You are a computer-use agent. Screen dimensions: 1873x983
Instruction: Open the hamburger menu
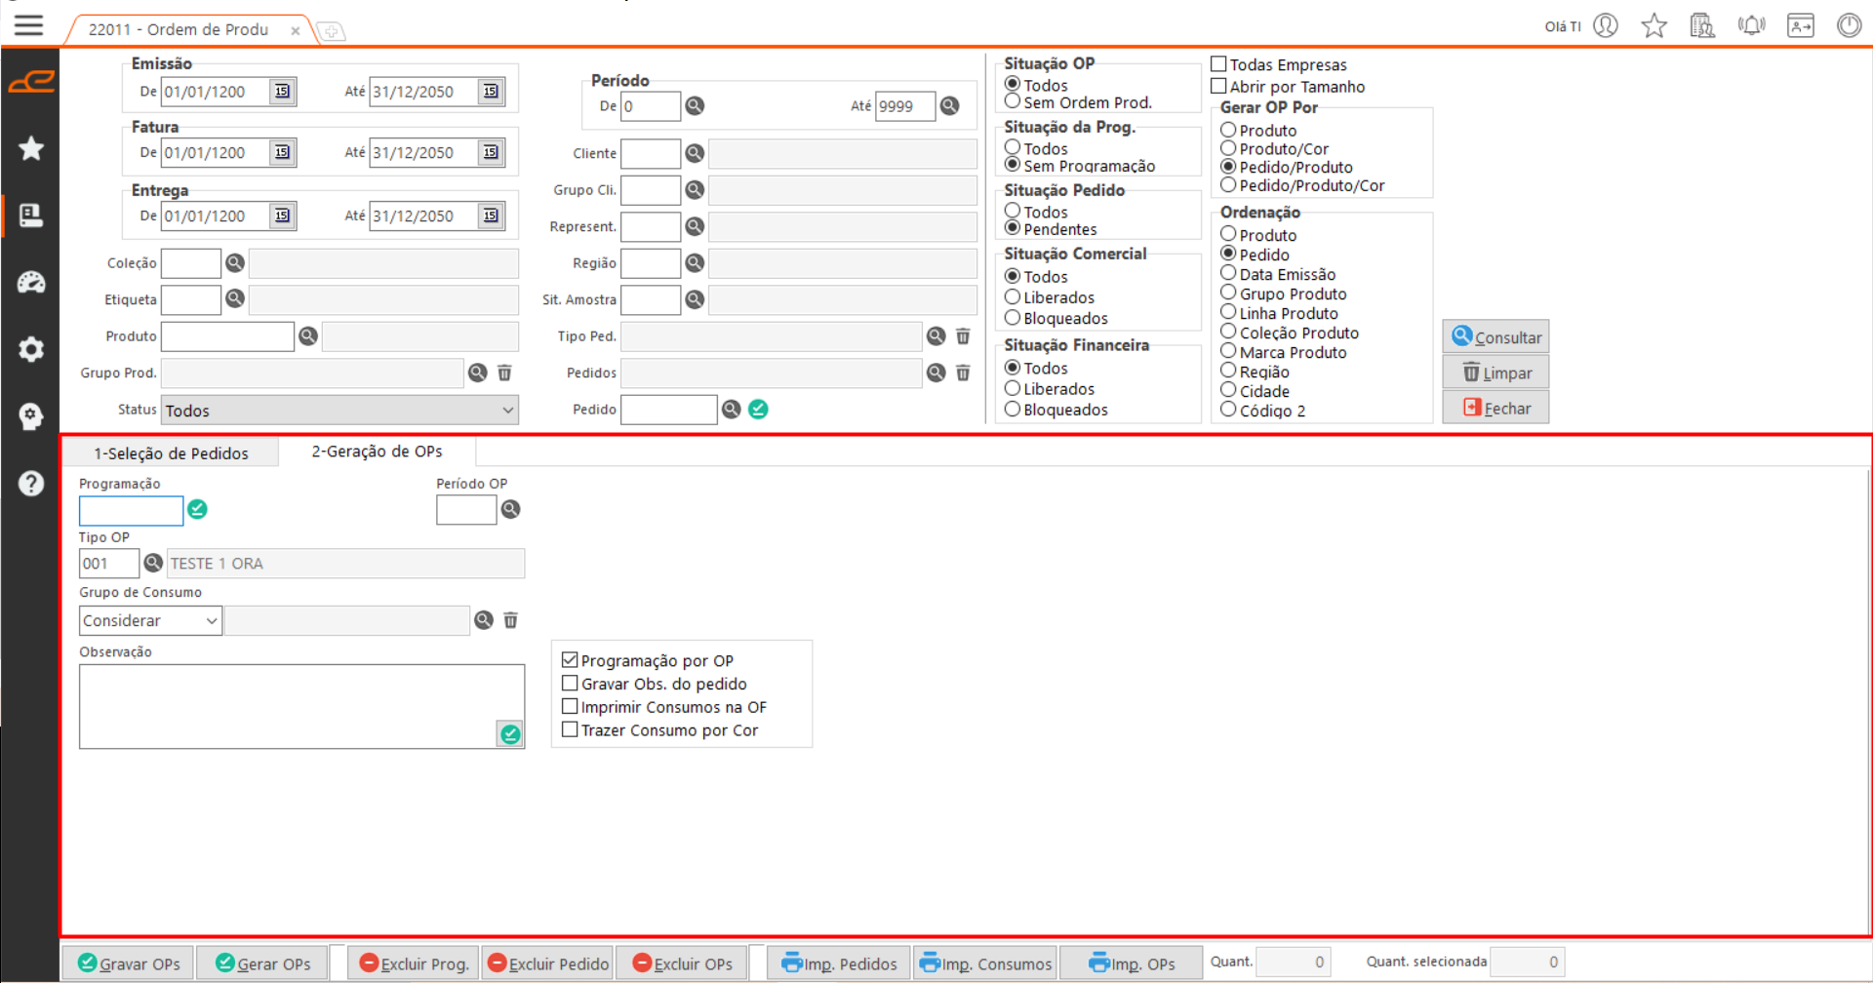coord(29,25)
